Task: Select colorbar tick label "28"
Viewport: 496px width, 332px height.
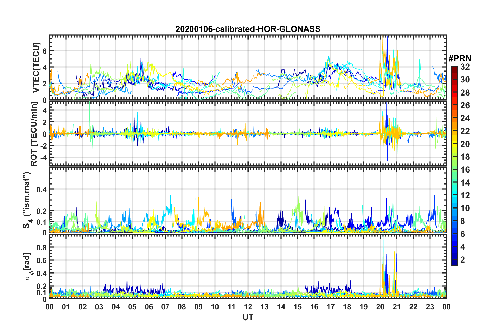Action: pos(465,93)
